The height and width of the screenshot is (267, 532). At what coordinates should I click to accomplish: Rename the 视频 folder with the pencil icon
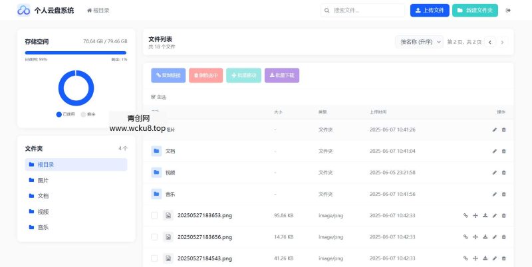click(495, 173)
